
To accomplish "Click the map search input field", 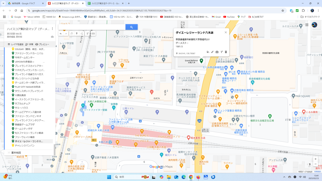I will point(92,27).
